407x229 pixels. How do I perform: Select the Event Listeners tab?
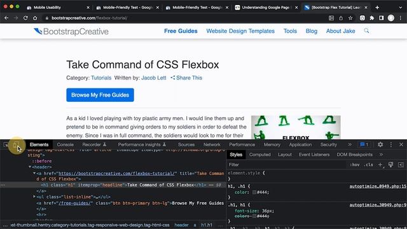coord(314,155)
